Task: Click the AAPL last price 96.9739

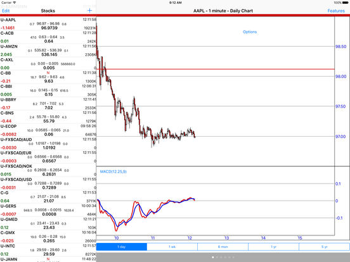Action: tap(49, 28)
